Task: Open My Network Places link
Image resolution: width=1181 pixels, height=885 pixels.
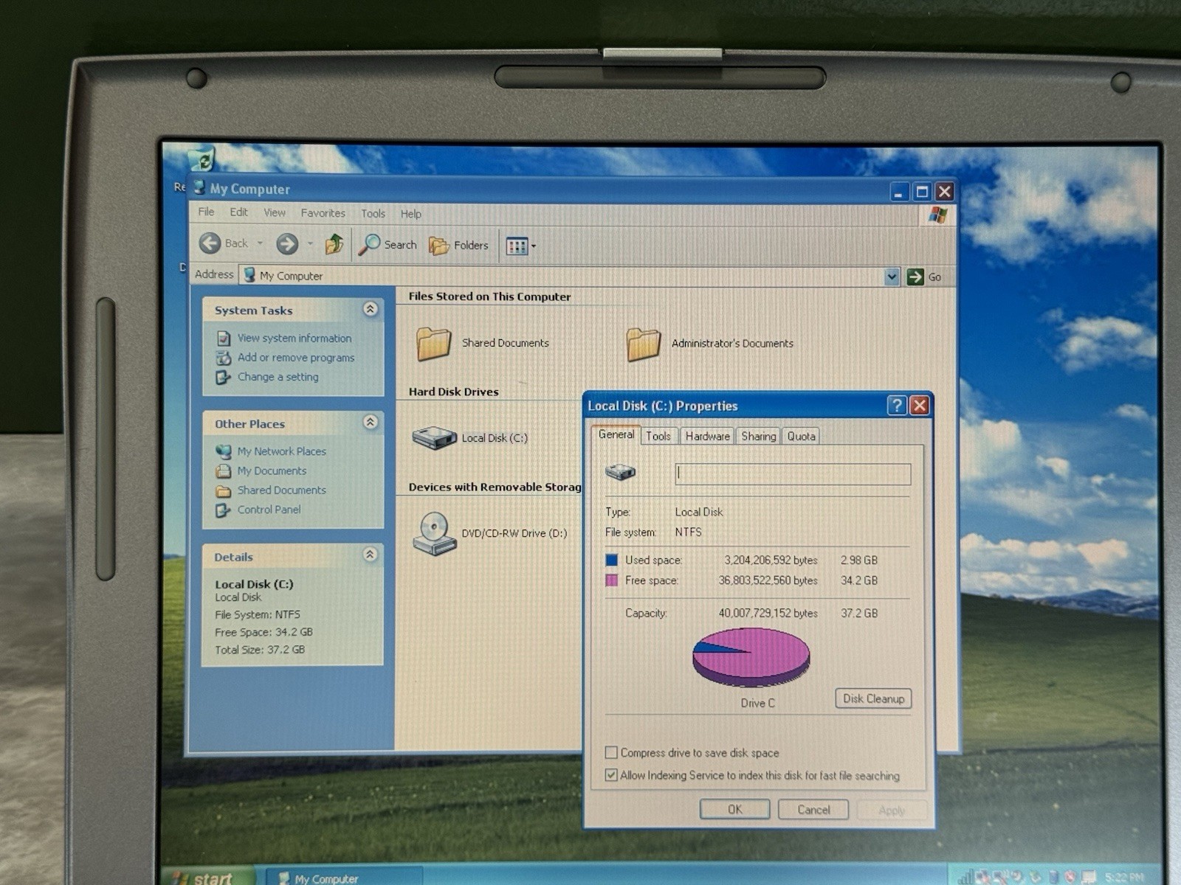Action: tap(282, 451)
